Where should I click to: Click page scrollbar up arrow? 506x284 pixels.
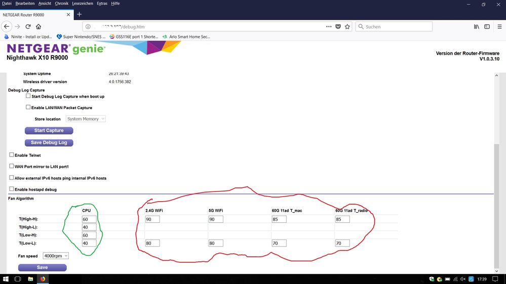(497, 75)
